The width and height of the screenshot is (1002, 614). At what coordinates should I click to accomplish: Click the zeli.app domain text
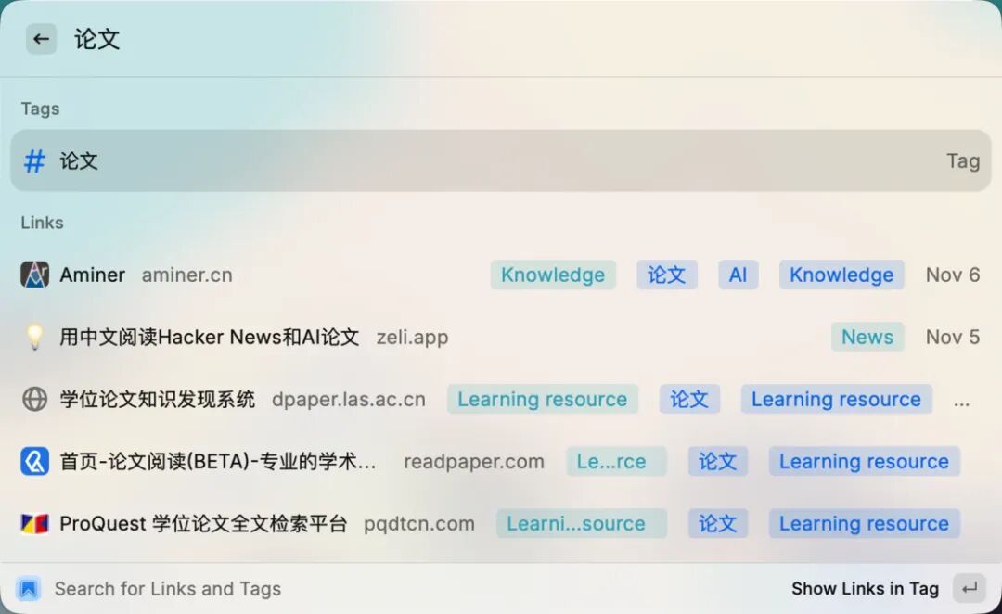pyautogui.click(x=412, y=337)
